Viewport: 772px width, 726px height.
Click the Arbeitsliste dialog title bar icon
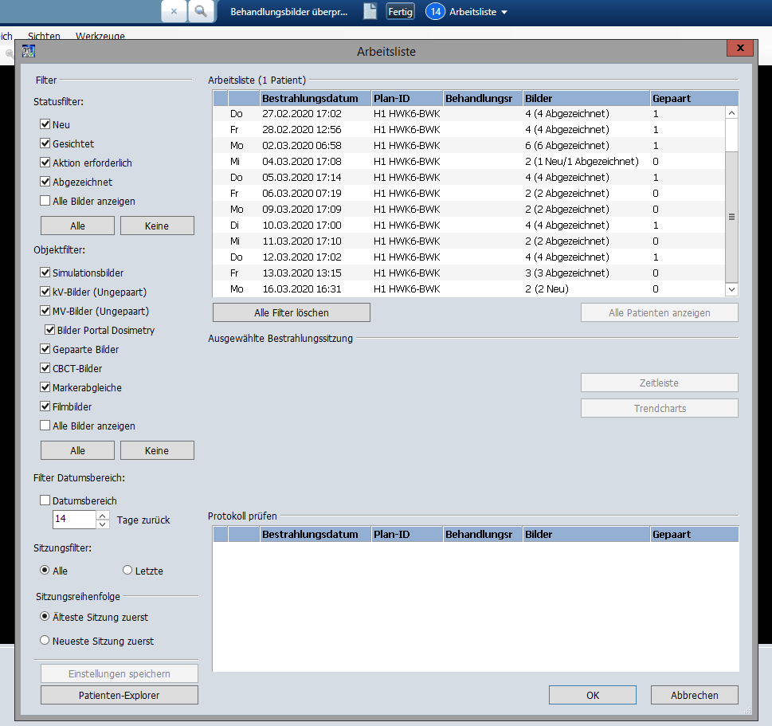tap(29, 52)
